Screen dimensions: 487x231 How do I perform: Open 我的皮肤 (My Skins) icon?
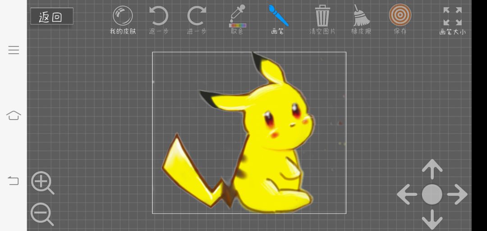tap(123, 16)
